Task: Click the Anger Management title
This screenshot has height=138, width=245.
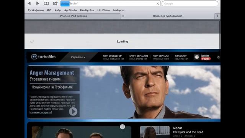Action: tap(52, 73)
